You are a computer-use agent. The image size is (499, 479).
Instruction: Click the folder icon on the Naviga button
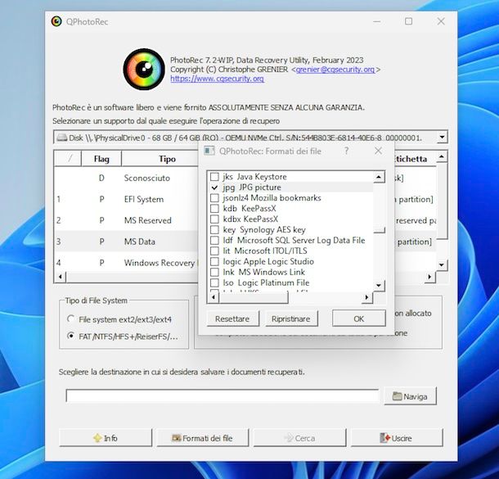click(x=397, y=396)
